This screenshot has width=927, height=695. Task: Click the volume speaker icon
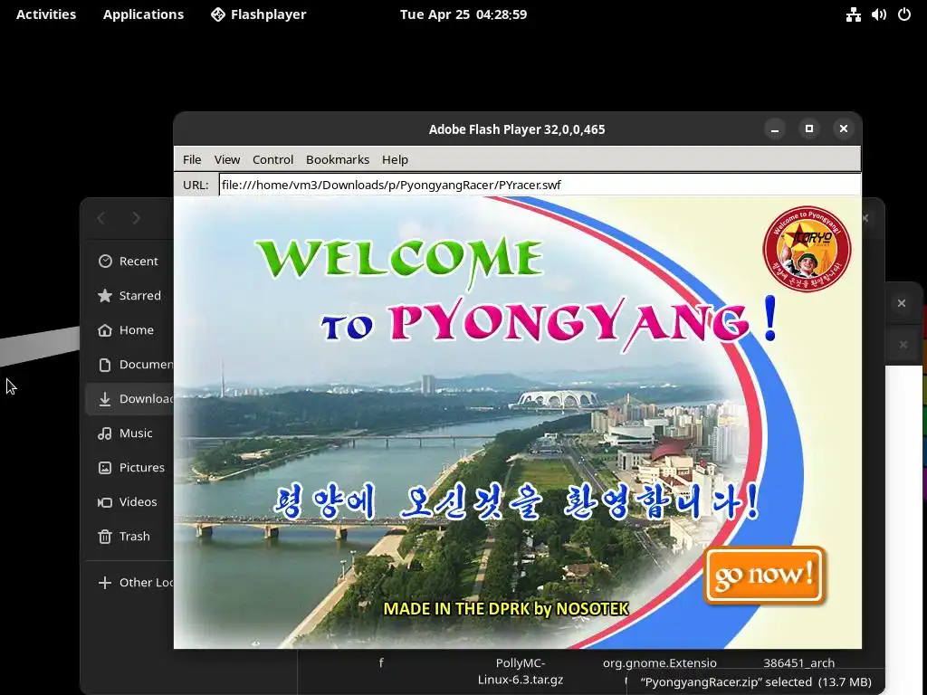coord(878,14)
